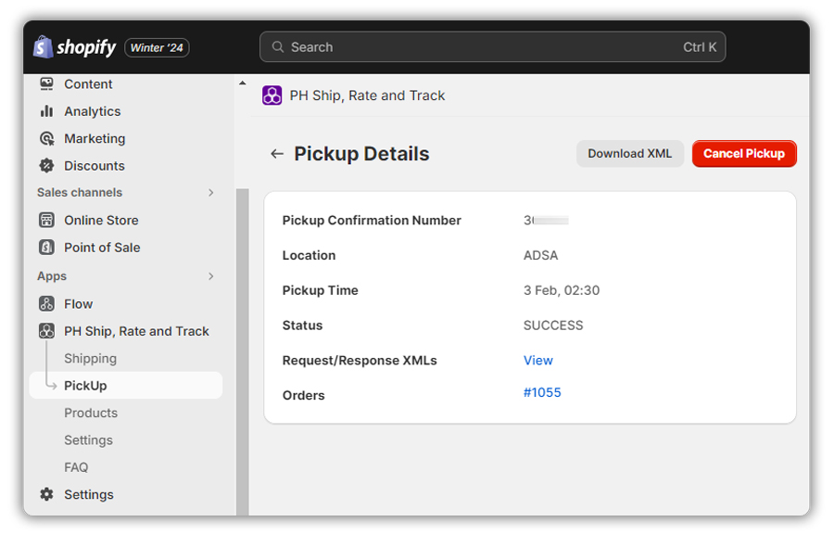Click the search magnifier icon
This screenshot has height=535, width=834.
(278, 47)
